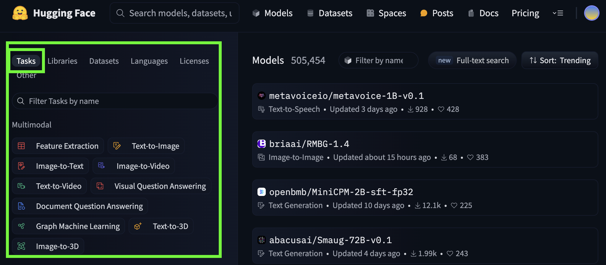606x265 pixels.
Task: Click the heart icon on metavoice-1B-v0.1
Action: (441, 109)
